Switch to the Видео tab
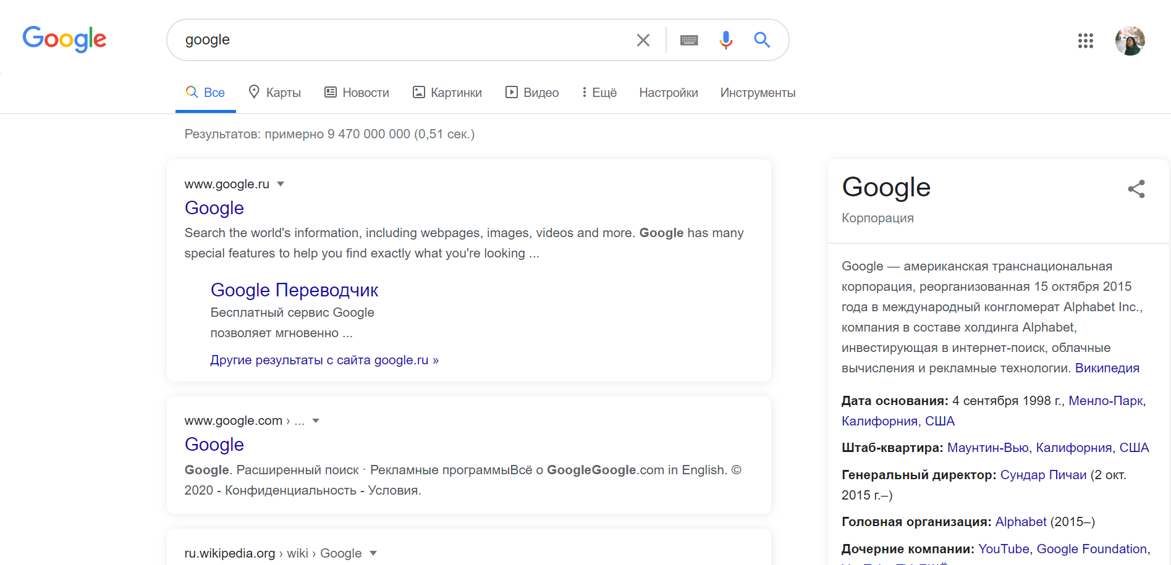Screen dimensions: 1171x565 (532, 93)
